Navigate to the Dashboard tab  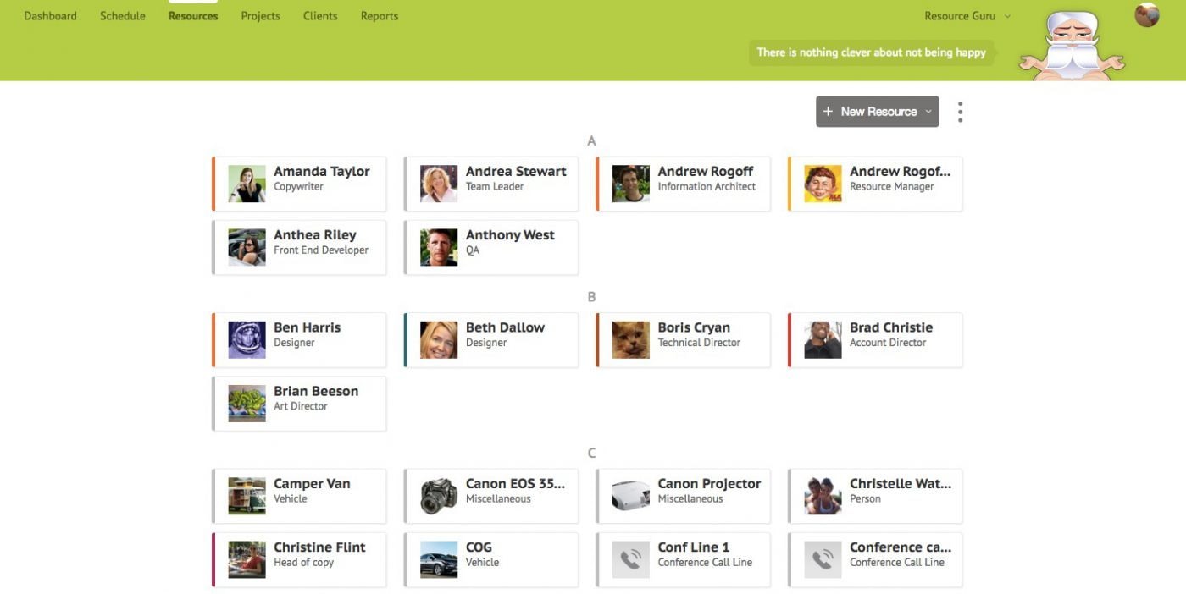51,16
